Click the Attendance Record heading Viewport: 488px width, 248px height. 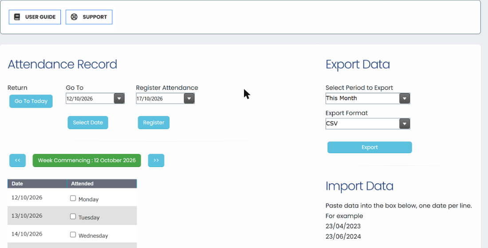(62, 64)
